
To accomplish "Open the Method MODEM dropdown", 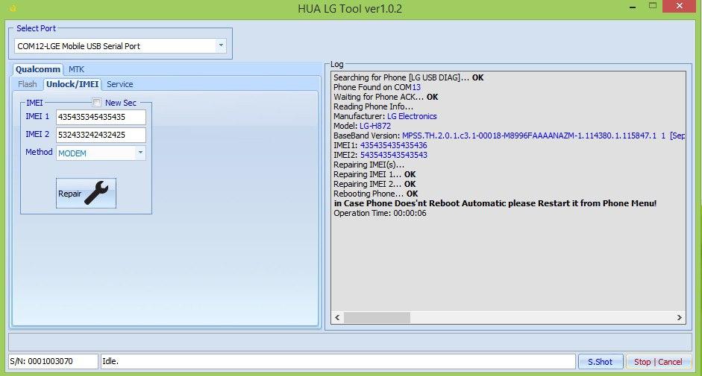I will point(101,153).
